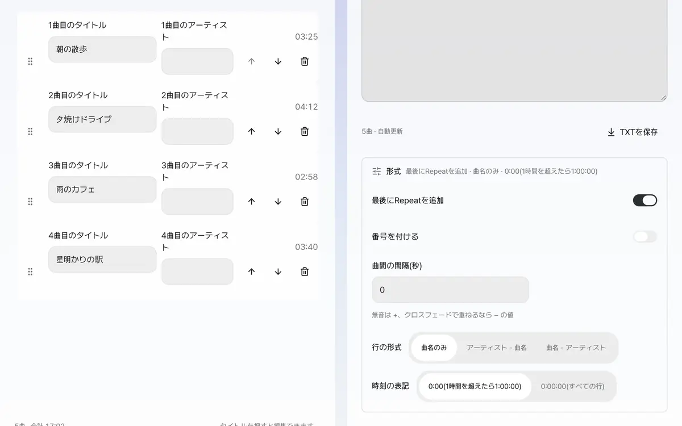Move track 星明かりの駅 up
This screenshot has height=426, width=682.
click(251, 272)
